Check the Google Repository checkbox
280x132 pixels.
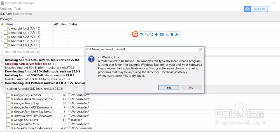pyautogui.click(x=8, y=103)
